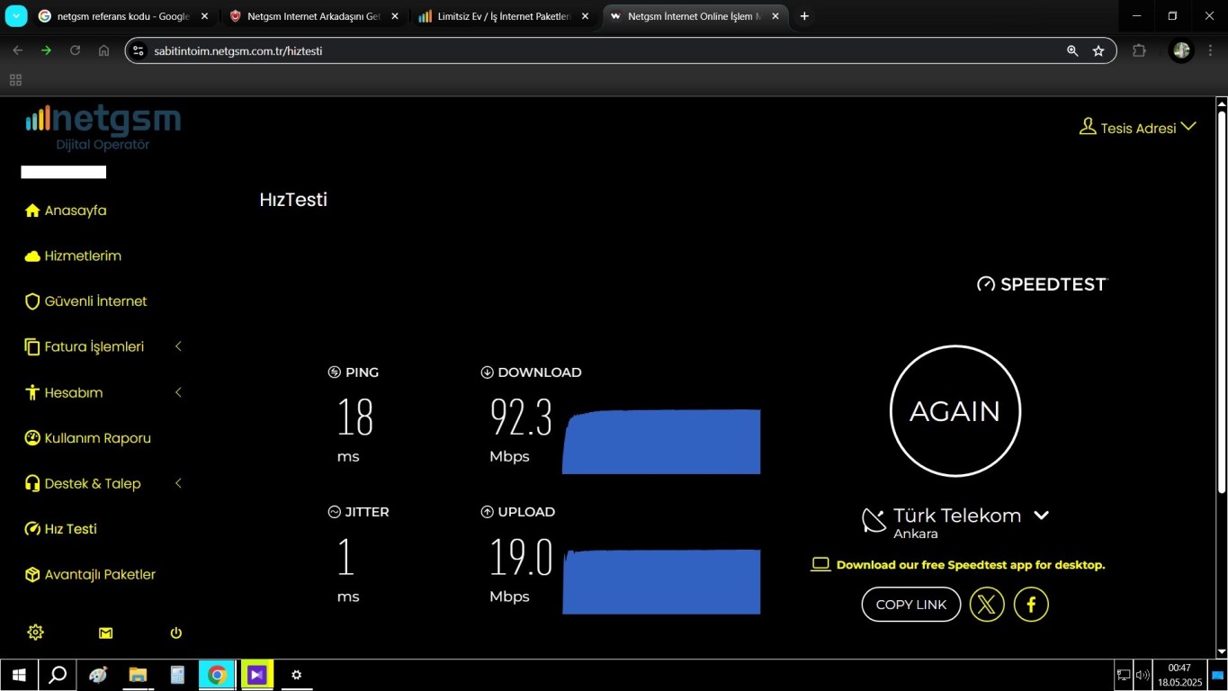Open the Avantajlı Paketler menu item

coord(100,574)
